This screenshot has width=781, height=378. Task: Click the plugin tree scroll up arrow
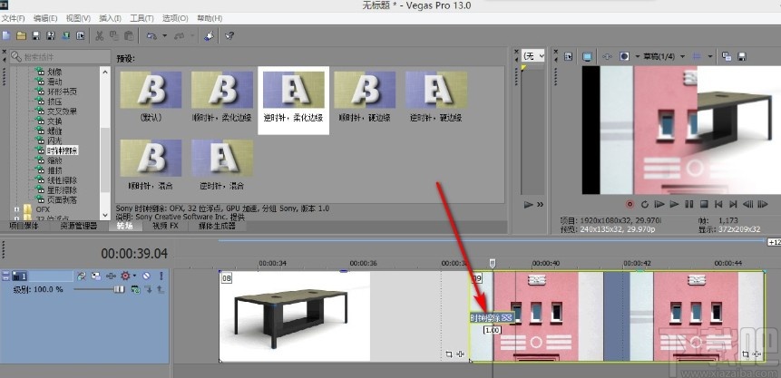pos(105,72)
